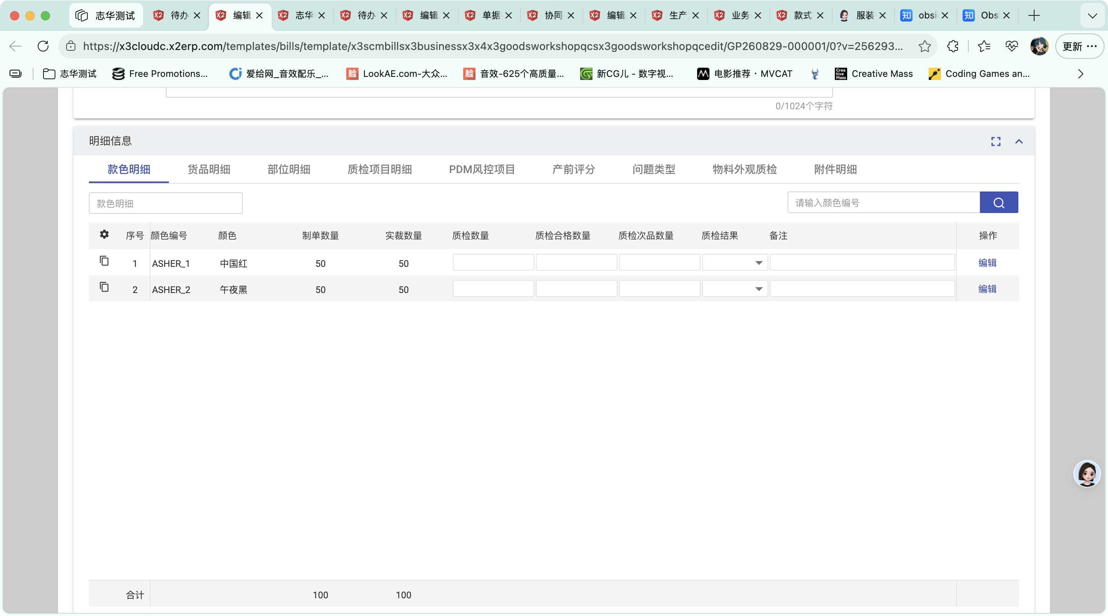
Task: Switch to 物料外观质检 tab
Action: click(744, 169)
